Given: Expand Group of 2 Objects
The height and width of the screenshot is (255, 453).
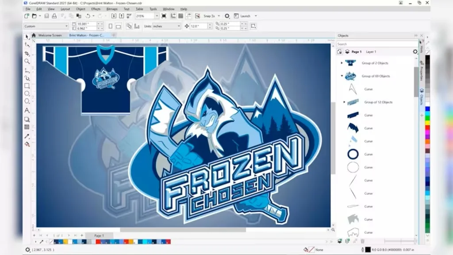Looking at the screenshot, I should (342, 63).
